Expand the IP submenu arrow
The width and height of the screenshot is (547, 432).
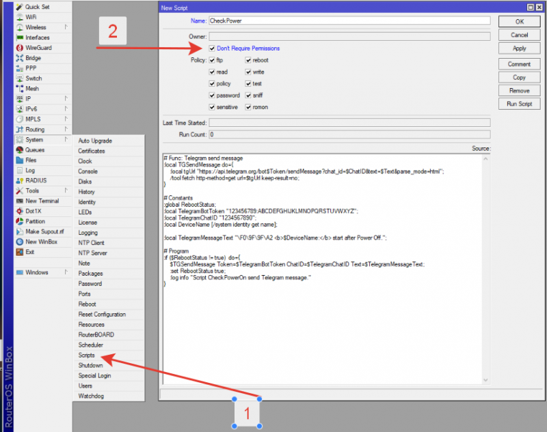[x=66, y=99]
